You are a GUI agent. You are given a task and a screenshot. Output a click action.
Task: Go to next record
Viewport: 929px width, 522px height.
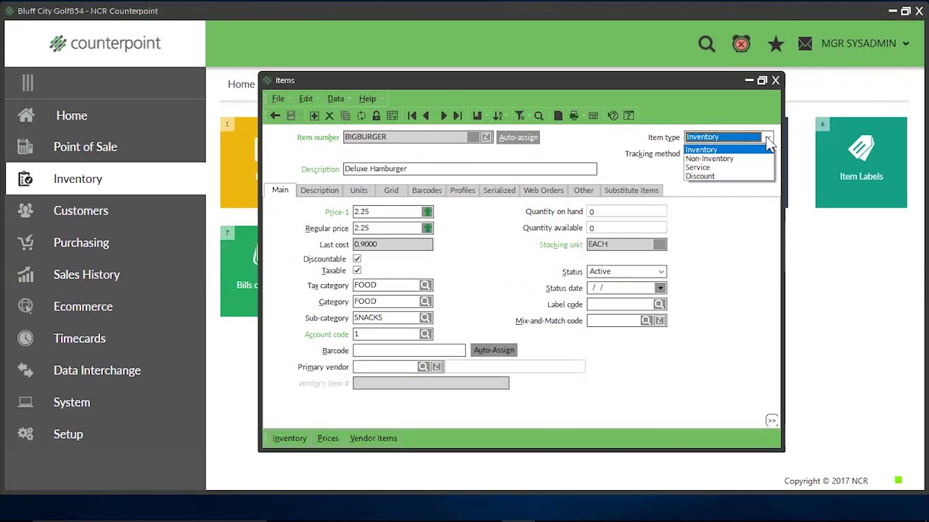(x=443, y=116)
